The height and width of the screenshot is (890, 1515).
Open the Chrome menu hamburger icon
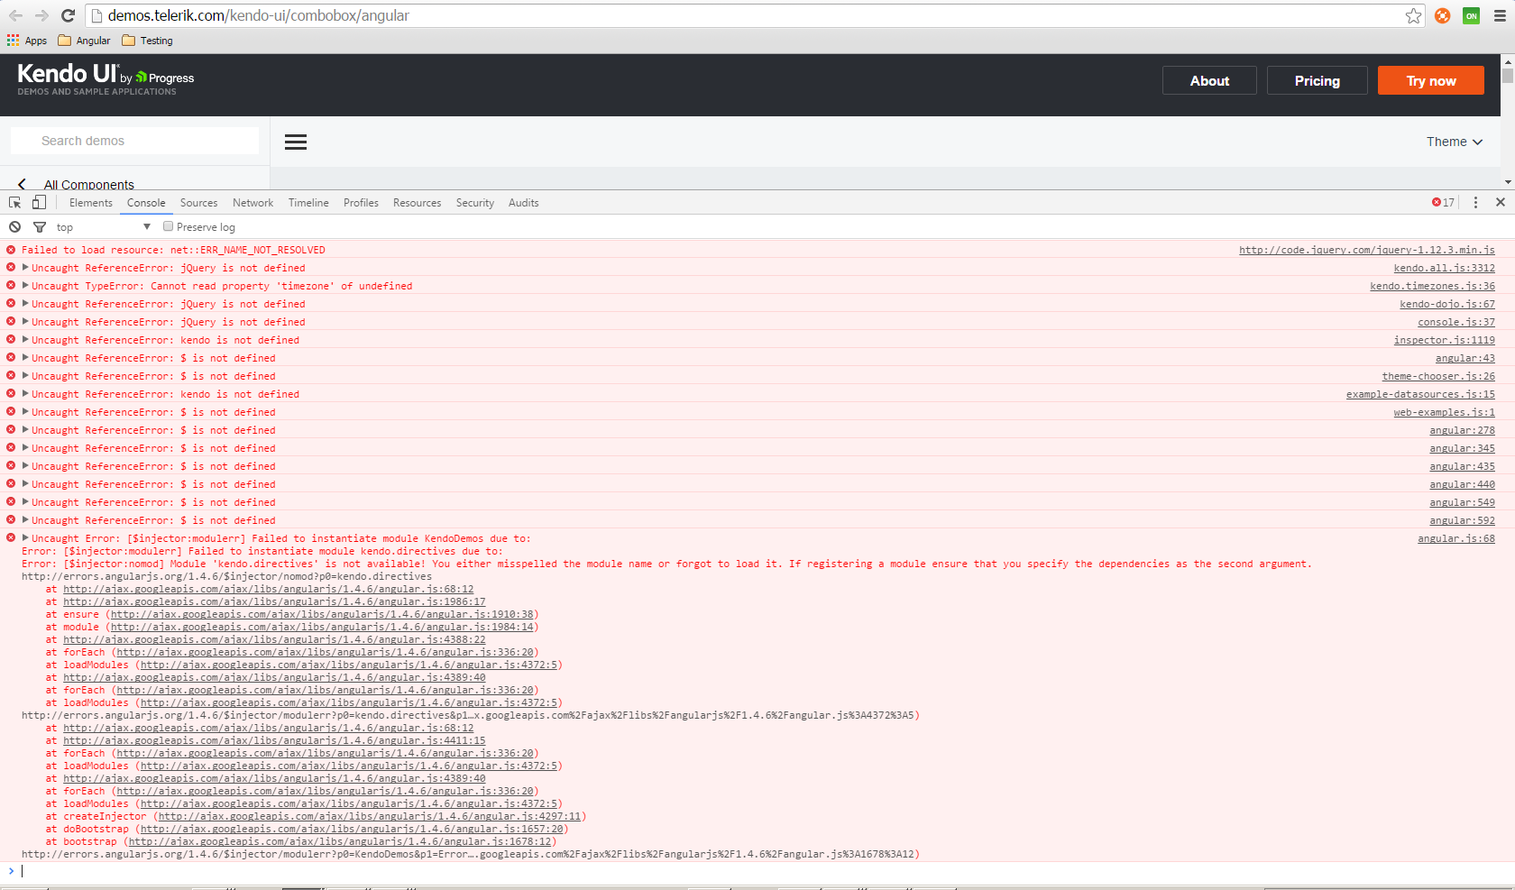tap(1500, 15)
